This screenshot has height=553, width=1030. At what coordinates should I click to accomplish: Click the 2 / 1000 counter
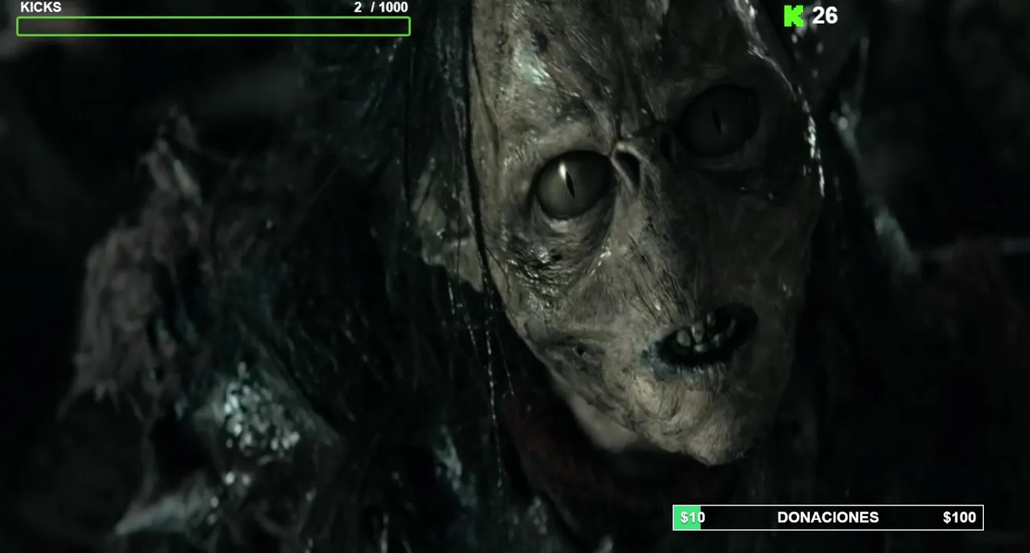[x=381, y=7]
